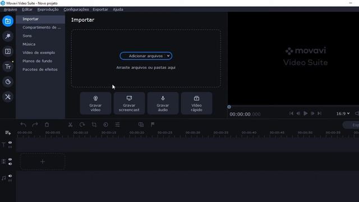Image resolution: width=359 pixels, height=202 pixels.
Task: Open the Configurações menu
Action: (x=76, y=10)
